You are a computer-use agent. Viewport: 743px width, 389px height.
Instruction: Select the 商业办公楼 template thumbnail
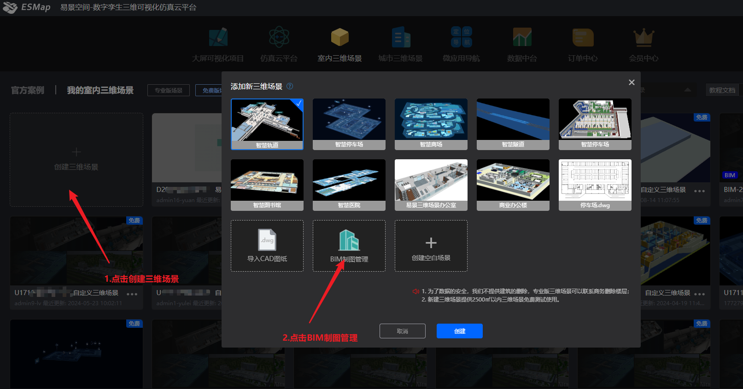[513, 185]
